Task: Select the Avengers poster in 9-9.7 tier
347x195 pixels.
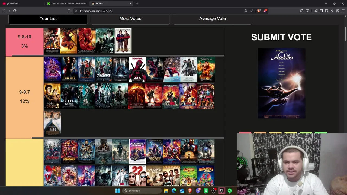Action: [x=103, y=69]
